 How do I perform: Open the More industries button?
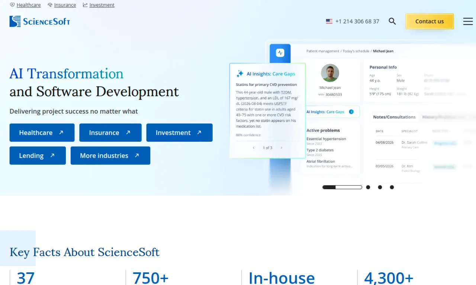pos(110,155)
